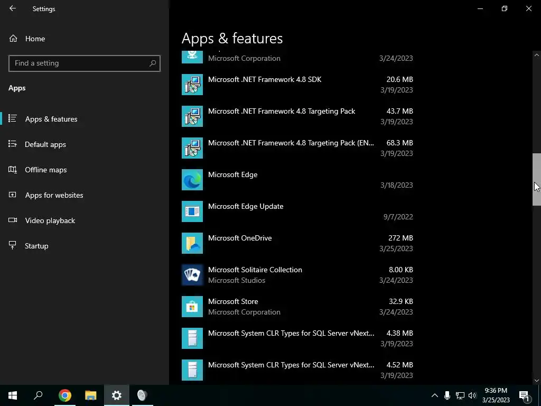Click the Microsoft Edge app icon
Viewport: 541px width, 406px height.
[x=192, y=180]
